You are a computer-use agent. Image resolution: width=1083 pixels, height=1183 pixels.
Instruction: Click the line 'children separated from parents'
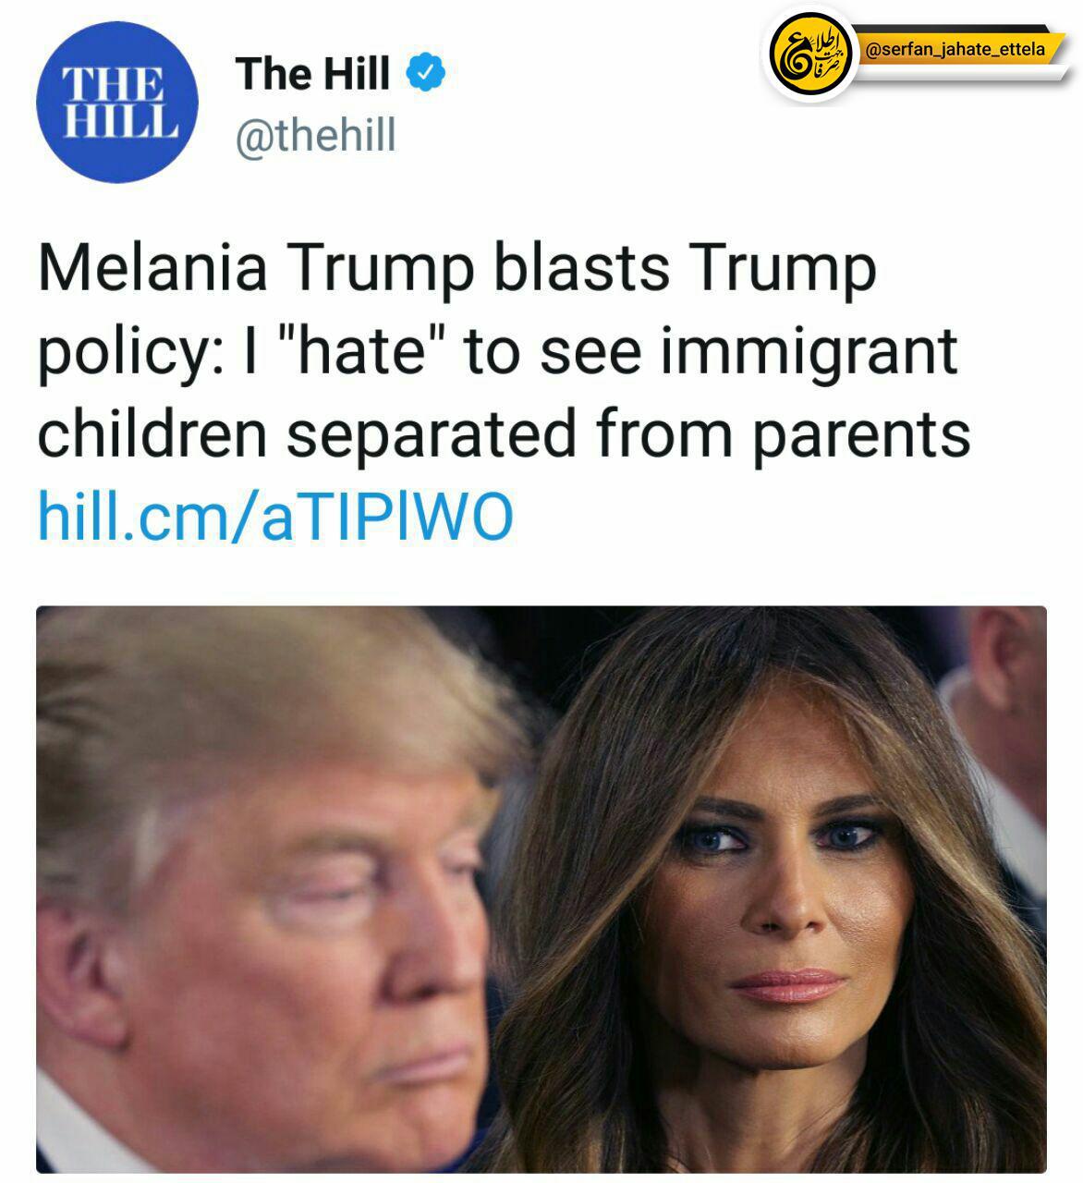pyautogui.click(x=505, y=435)
